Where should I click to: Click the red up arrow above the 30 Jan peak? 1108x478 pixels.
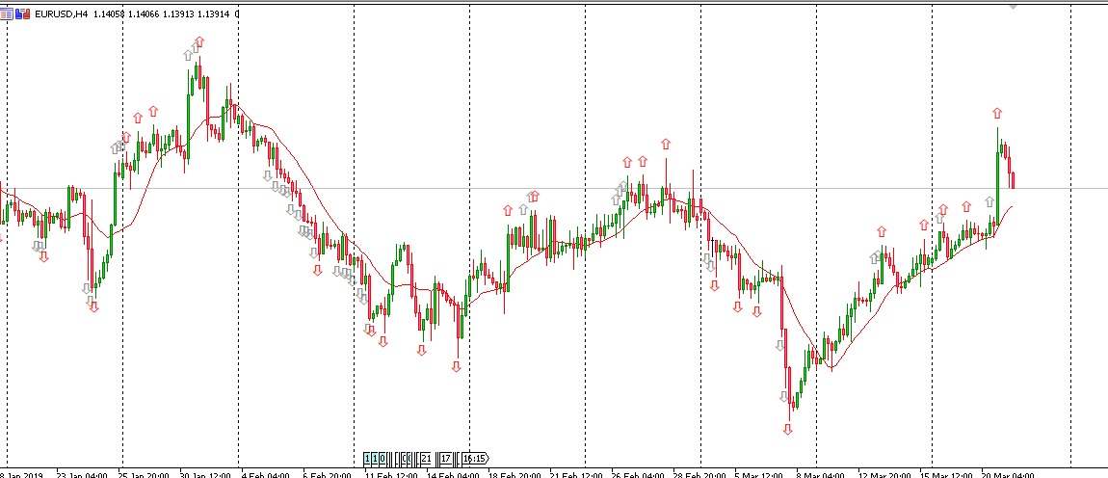pos(199,41)
